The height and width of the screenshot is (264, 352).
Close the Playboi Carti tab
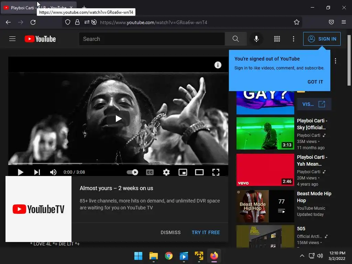71,8
